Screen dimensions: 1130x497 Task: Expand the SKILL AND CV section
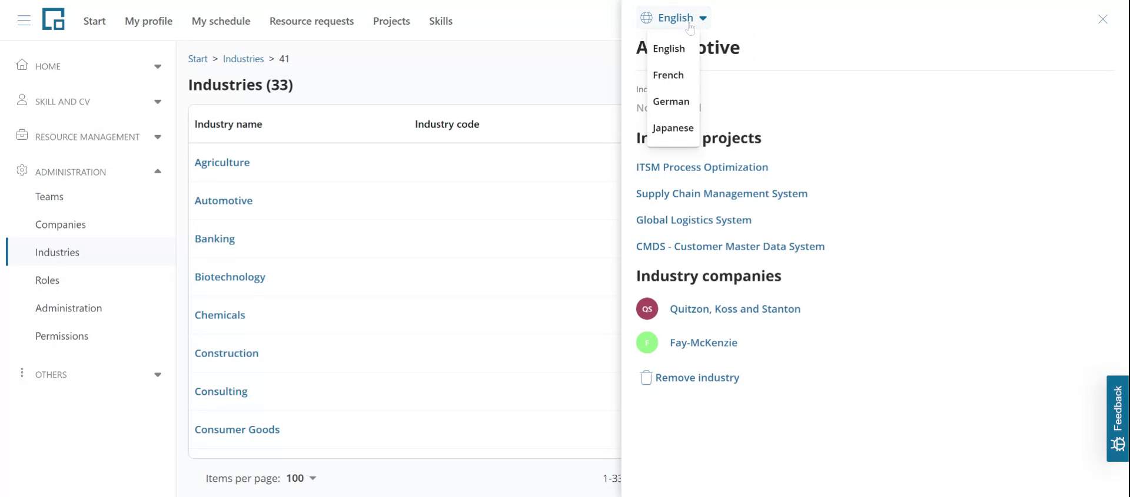pos(158,102)
